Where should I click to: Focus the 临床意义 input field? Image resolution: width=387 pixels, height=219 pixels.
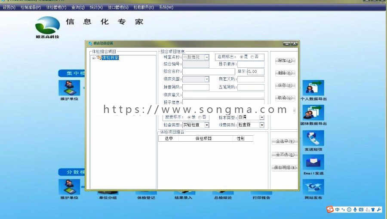(x=223, y=95)
